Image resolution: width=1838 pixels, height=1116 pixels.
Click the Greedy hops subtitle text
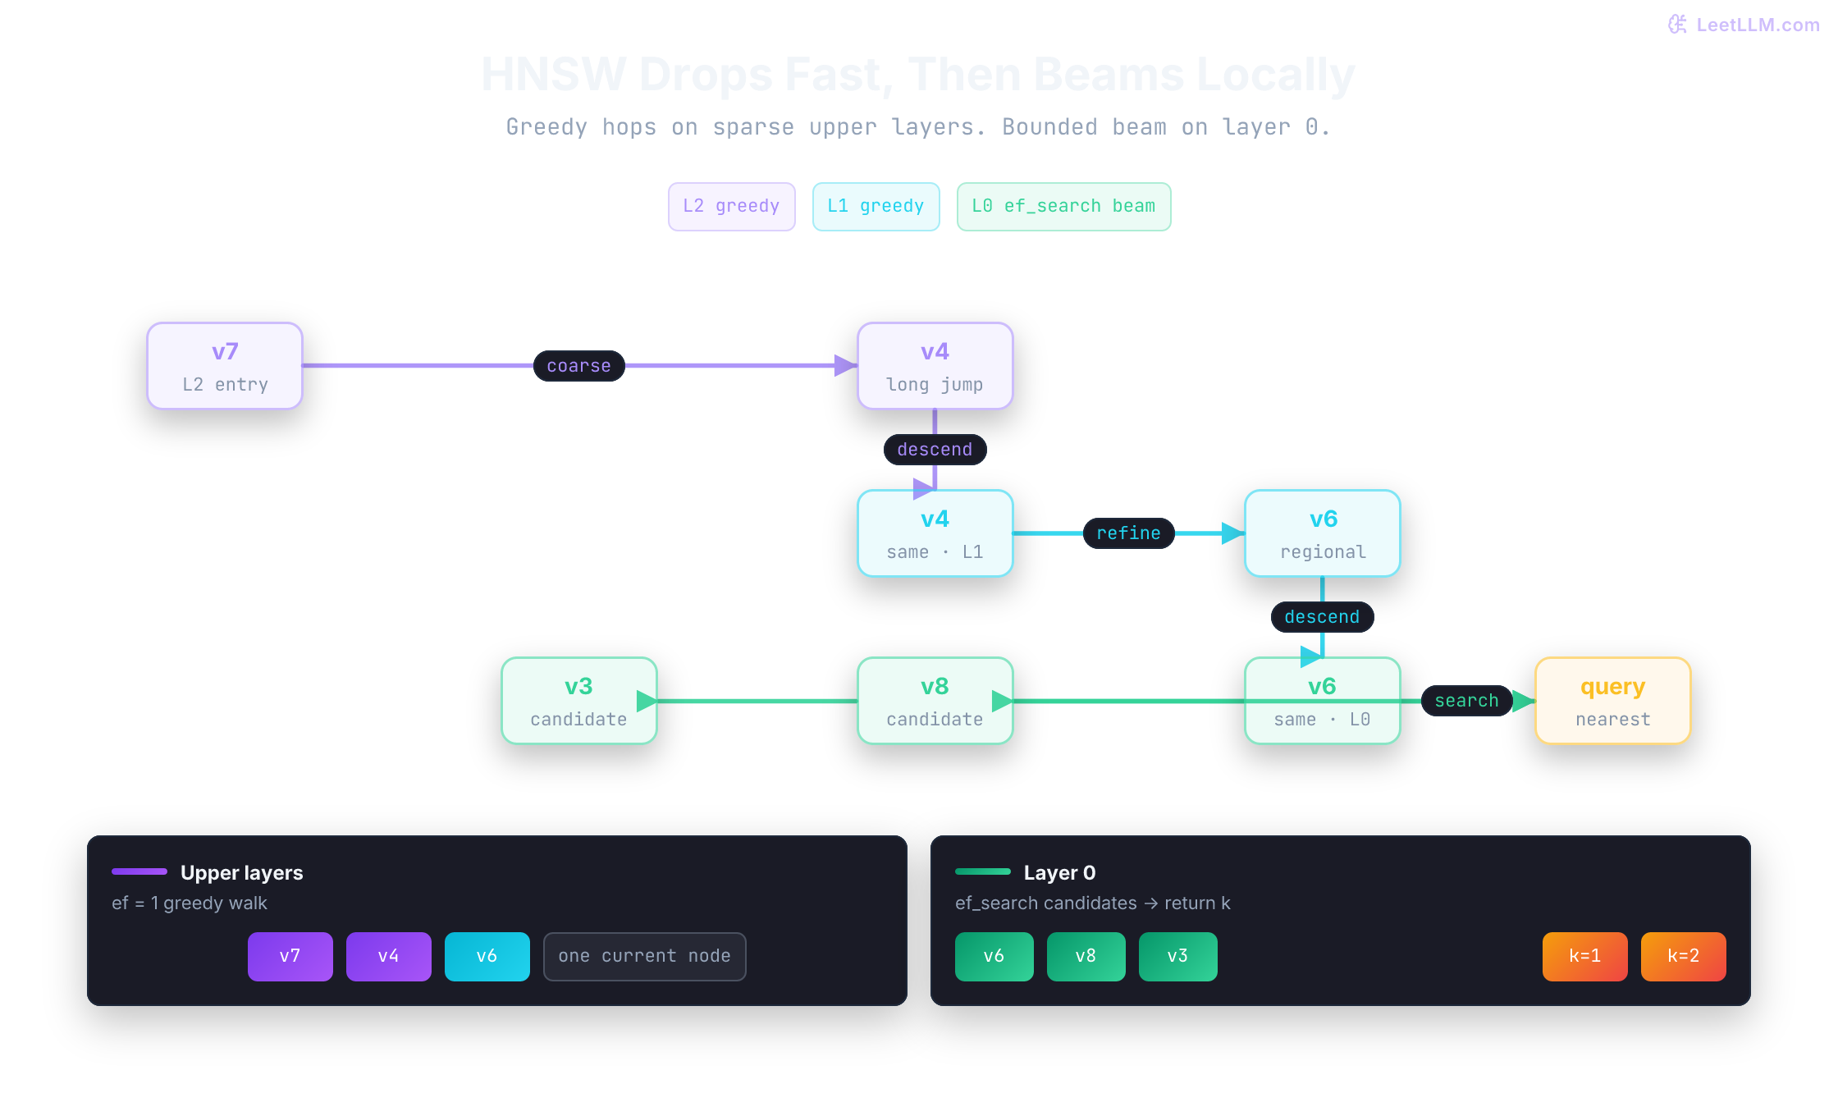coord(918,126)
